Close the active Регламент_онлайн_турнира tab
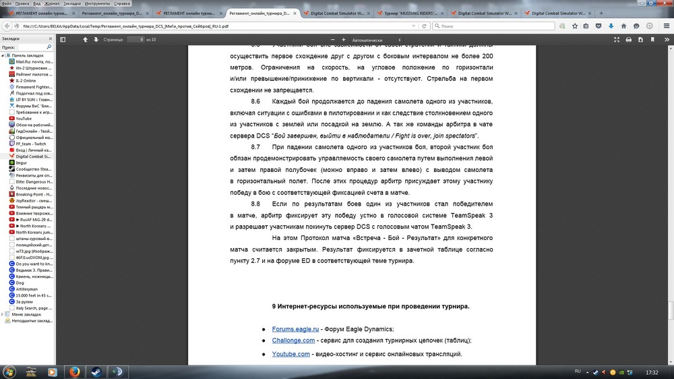Image resolution: width=674 pixels, height=379 pixels. 295,13
